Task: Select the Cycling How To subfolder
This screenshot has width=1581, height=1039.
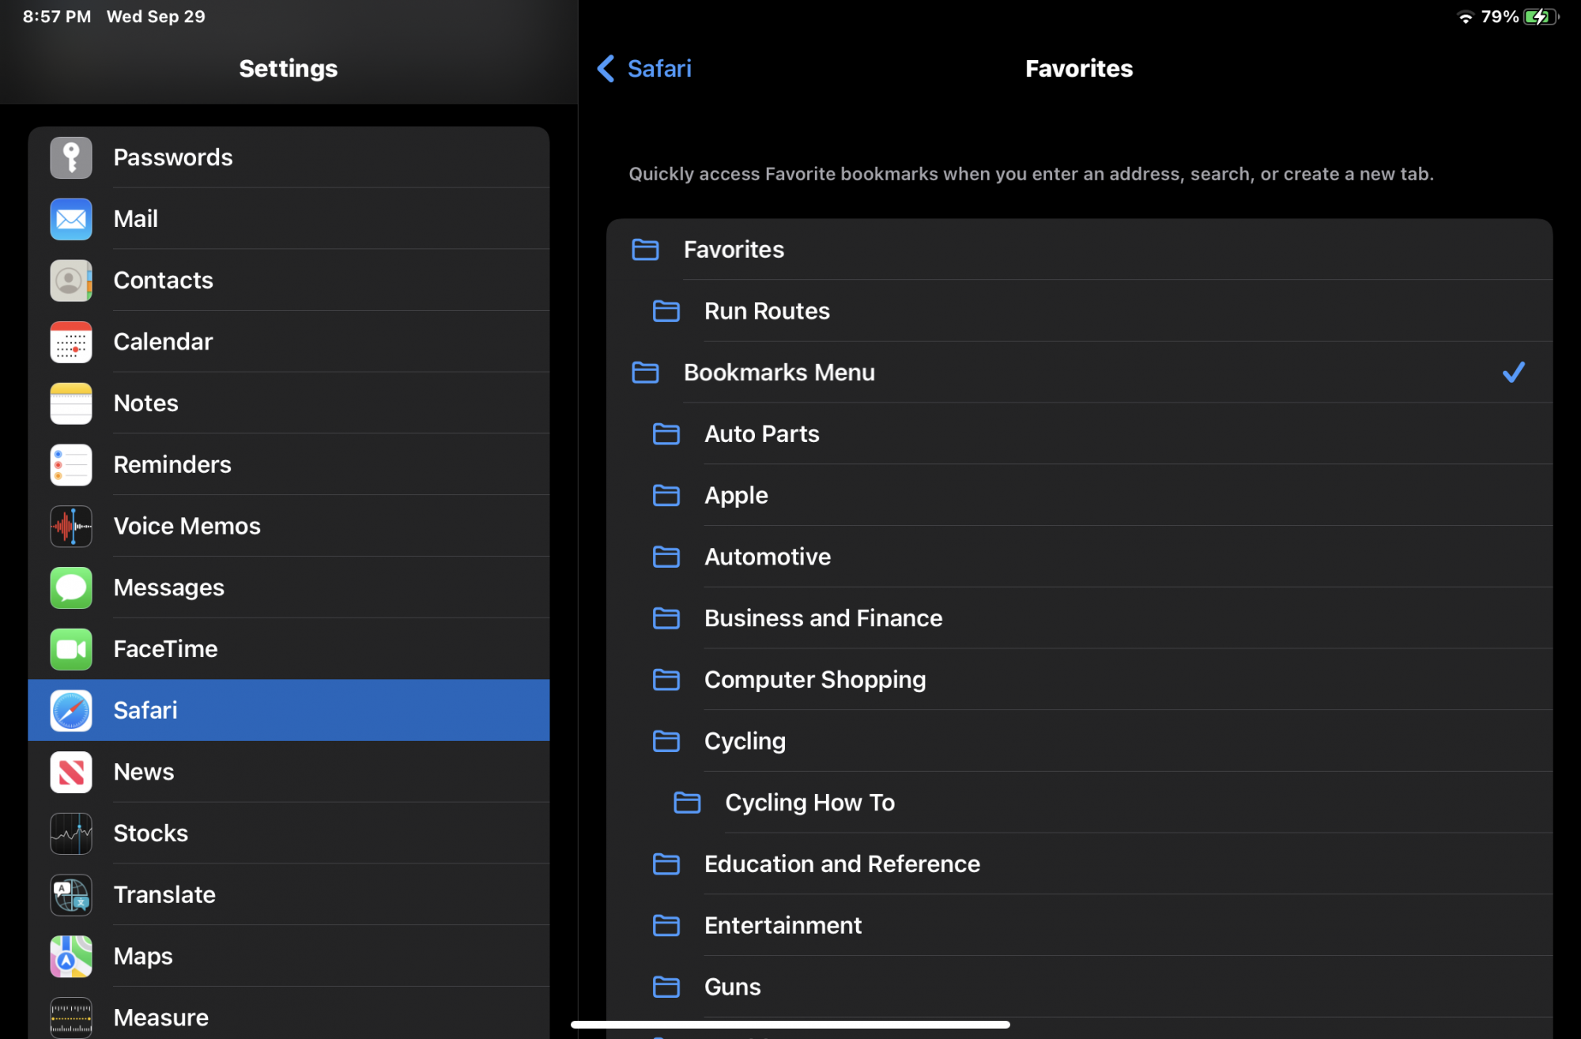Action: pyautogui.click(x=809, y=803)
